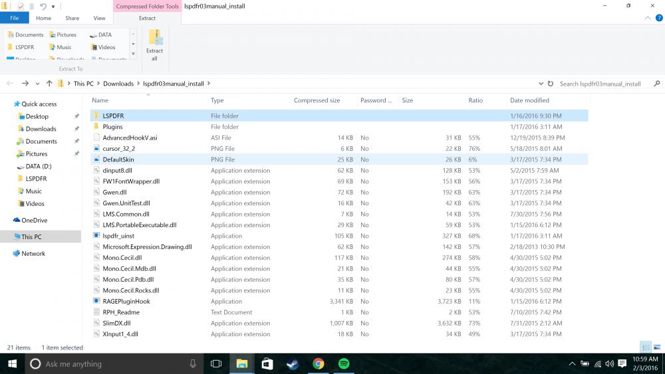Viewport: 665px width, 374px height.
Task: Go back with the navigation arrow
Action: 10,84
